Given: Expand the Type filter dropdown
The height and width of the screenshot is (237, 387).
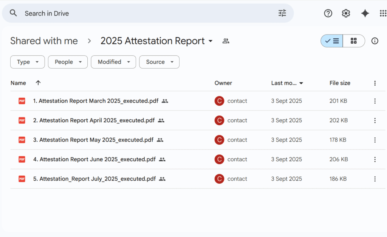Looking at the screenshot, I should coord(28,62).
